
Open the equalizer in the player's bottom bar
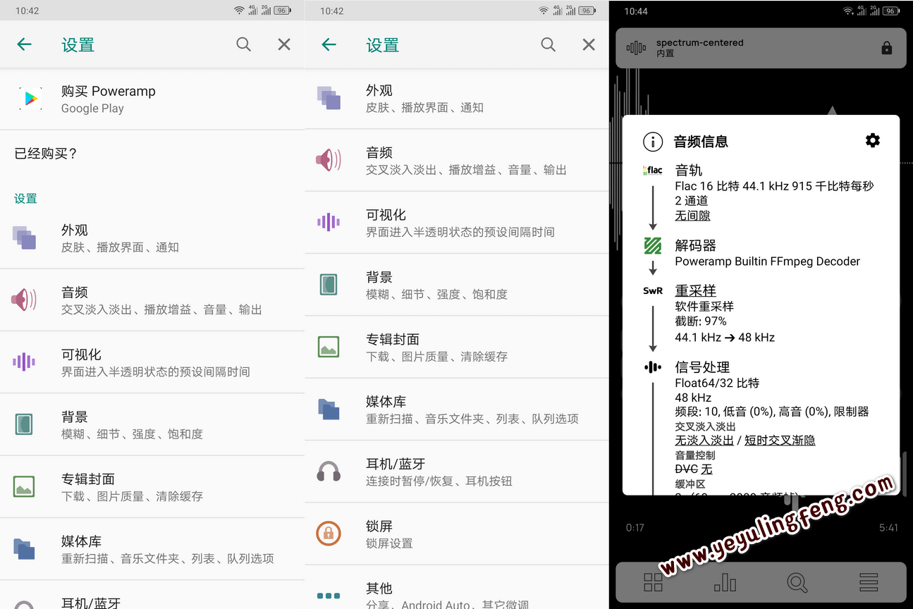point(725,582)
